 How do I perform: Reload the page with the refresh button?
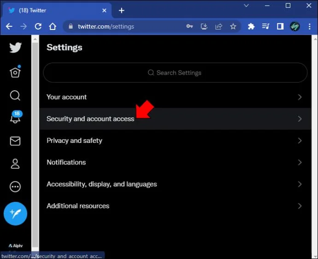(x=38, y=26)
